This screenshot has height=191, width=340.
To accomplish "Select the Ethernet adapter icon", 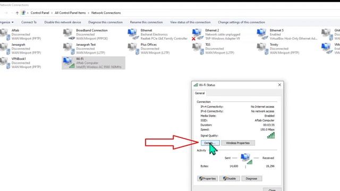I will (133, 34).
